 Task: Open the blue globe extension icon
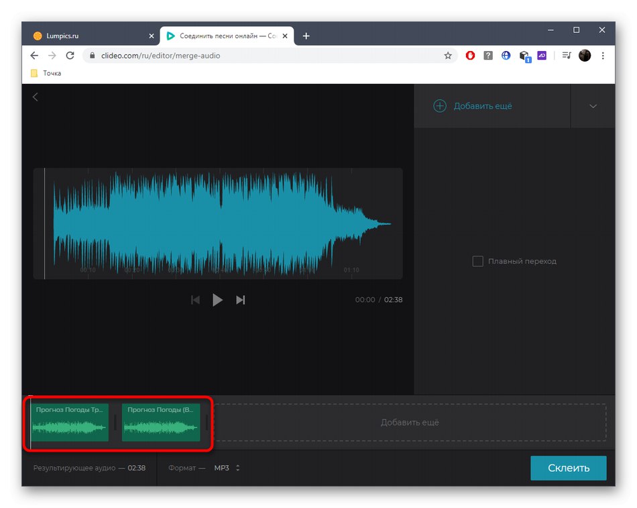(x=506, y=55)
